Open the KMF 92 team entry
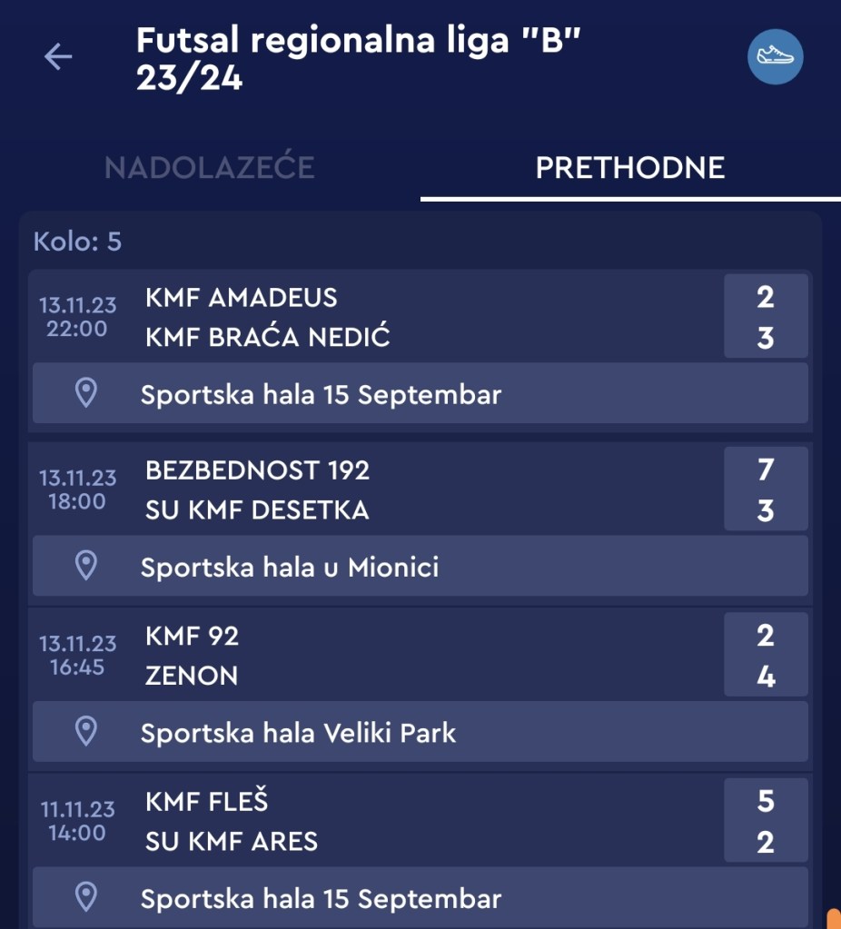 coord(192,636)
